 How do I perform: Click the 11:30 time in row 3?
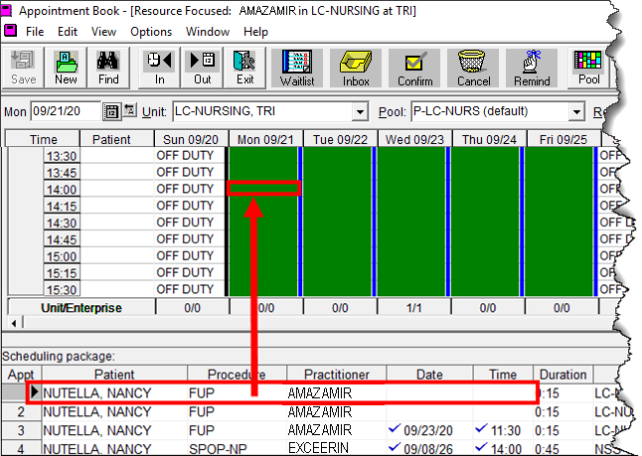(x=505, y=430)
